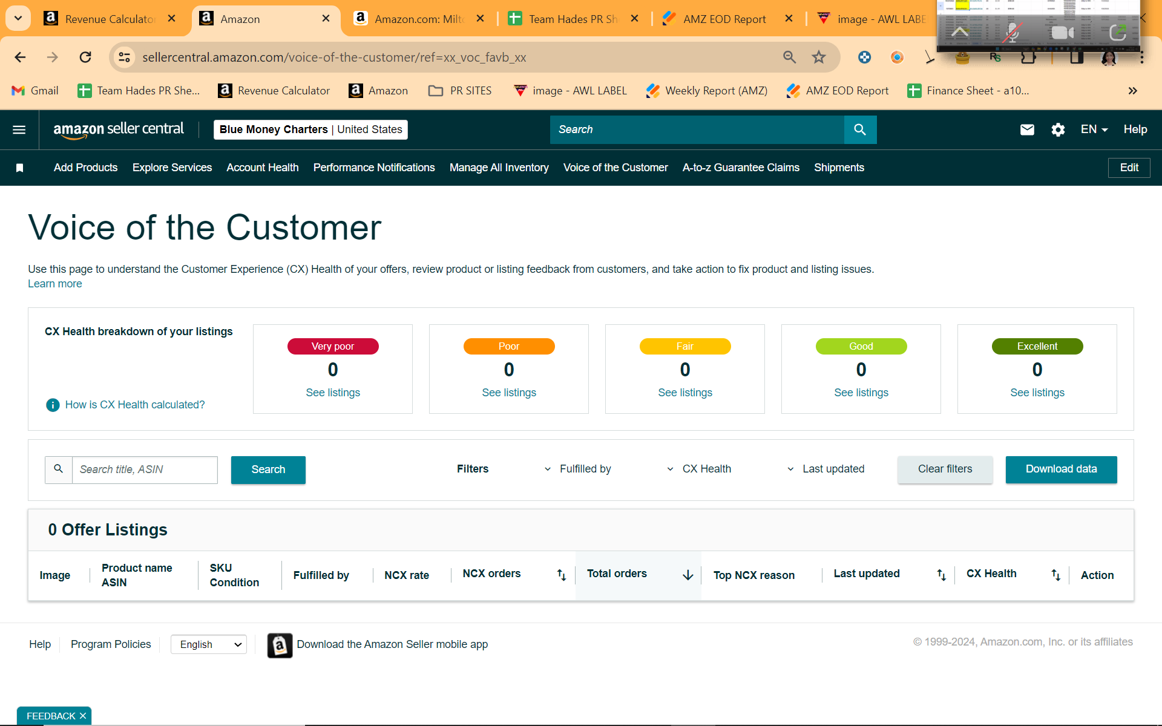
Task: Bookmark this page with the star icon
Action: [819, 57]
